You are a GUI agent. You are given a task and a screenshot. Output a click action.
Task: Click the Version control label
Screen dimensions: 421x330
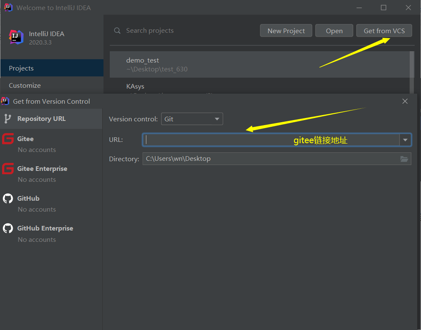(x=133, y=119)
